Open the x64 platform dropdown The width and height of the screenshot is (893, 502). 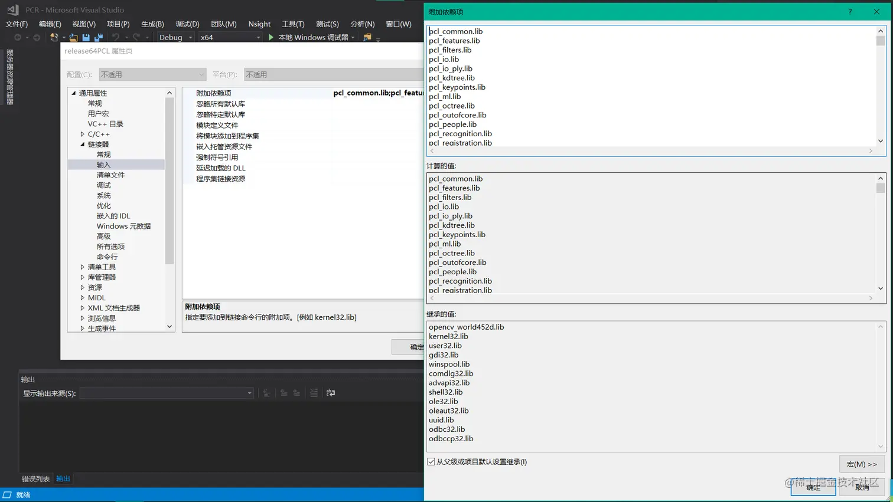[x=230, y=37]
